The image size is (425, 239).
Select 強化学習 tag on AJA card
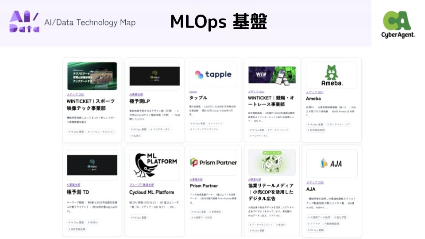click(340, 217)
